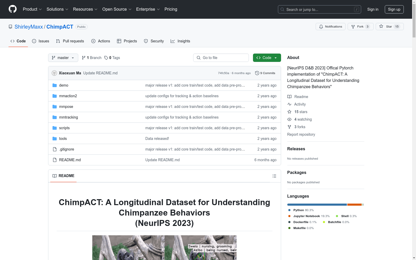
Task: Click the Fork icon in header
Action: coord(353,27)
